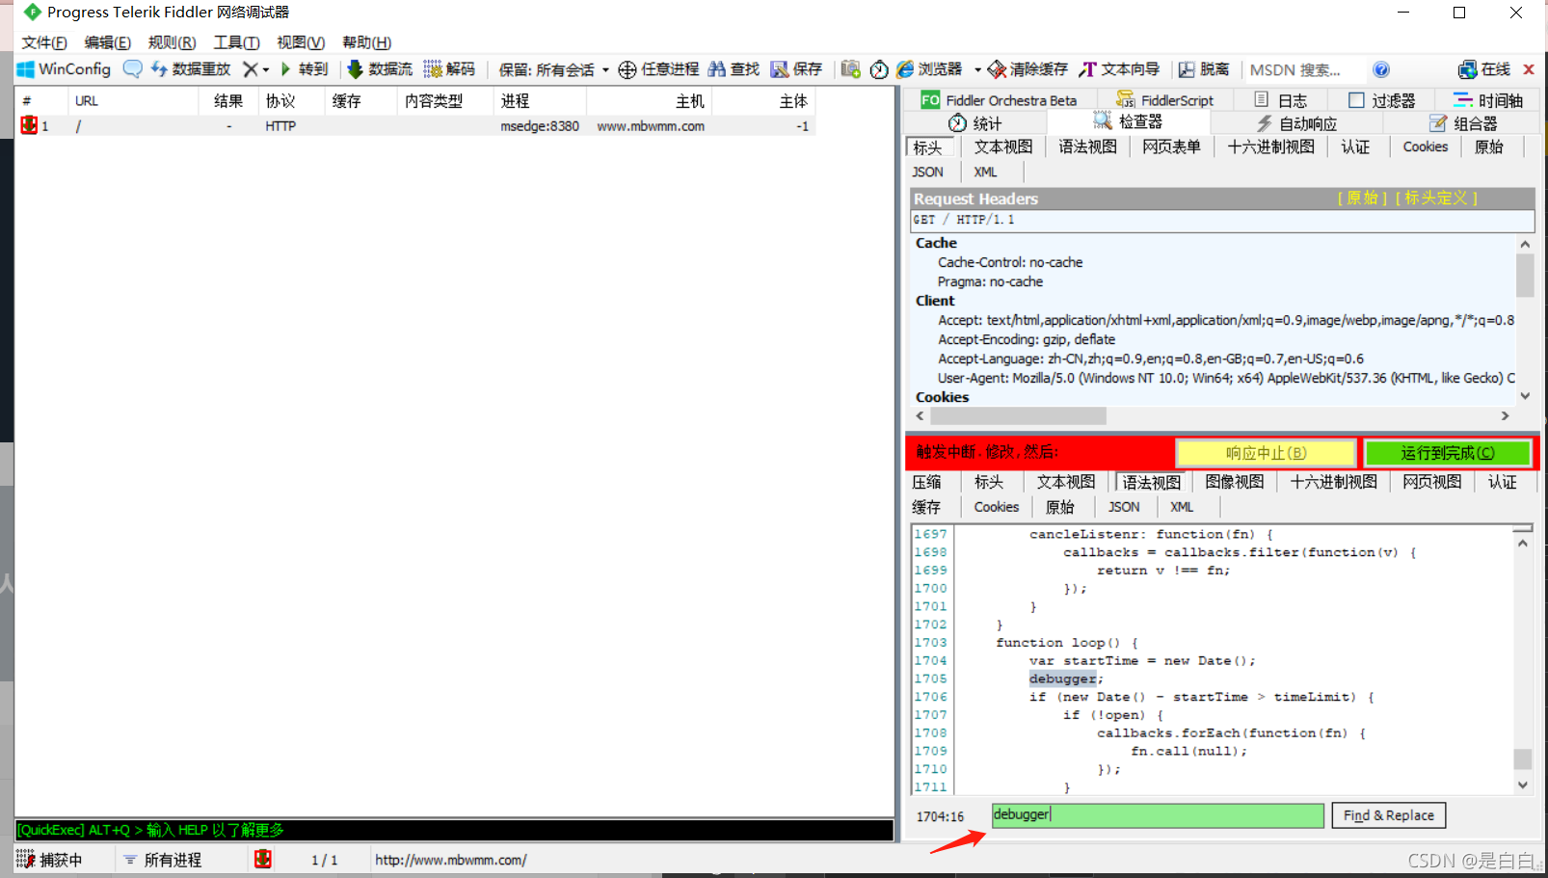The height and width of the screenshot is (878, 1548).
Task: Open the dropdown arrow next to 浏览器 (Browse)
Action: click(x=977, y=69)
